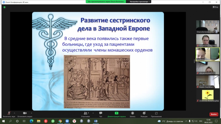The image size is (221, 124).
Task: Expand audio options arrow next to microphone
Action: pos(14,113)
